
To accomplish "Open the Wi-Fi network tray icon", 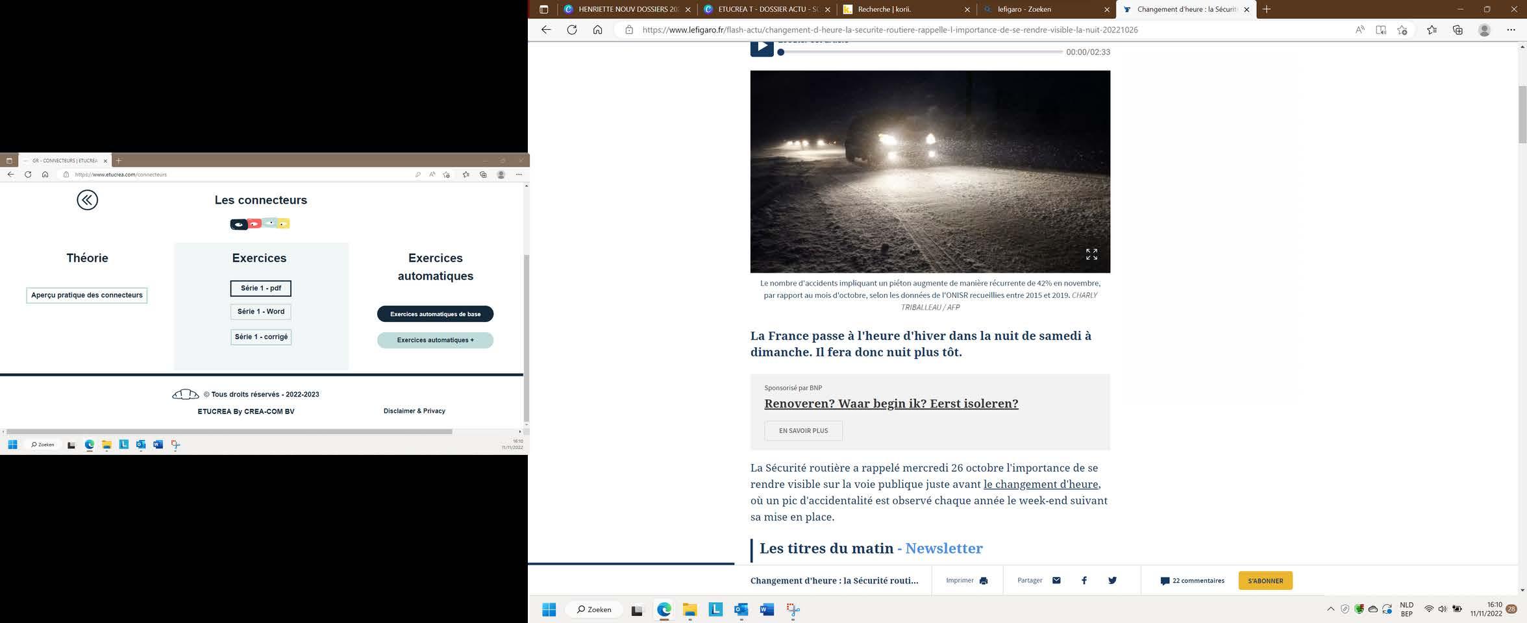I will (x=1428, y=609).
